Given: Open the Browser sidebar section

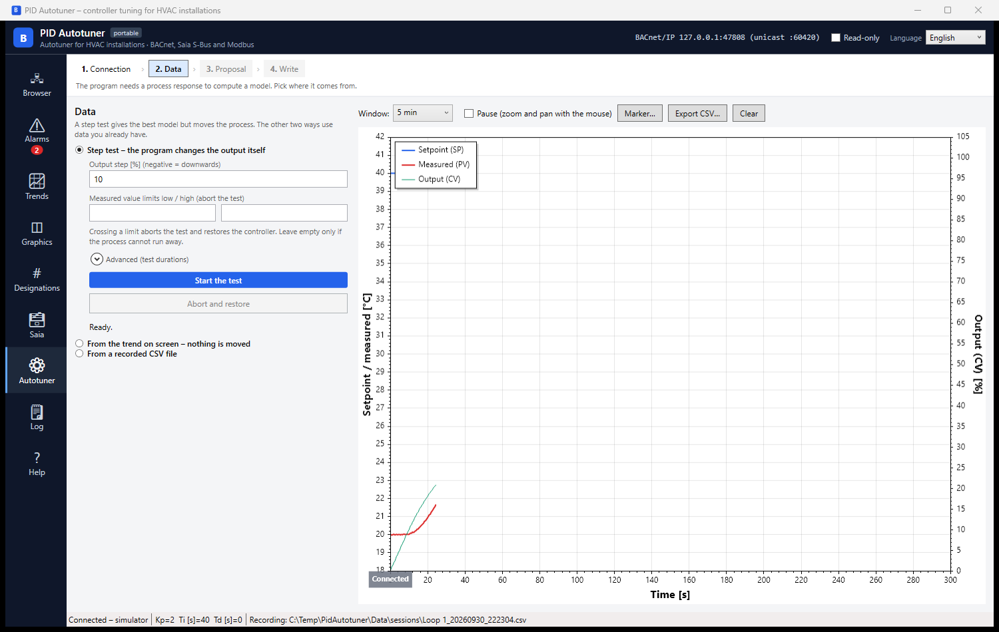Looking at the screenshot, I should click(37, 84).
